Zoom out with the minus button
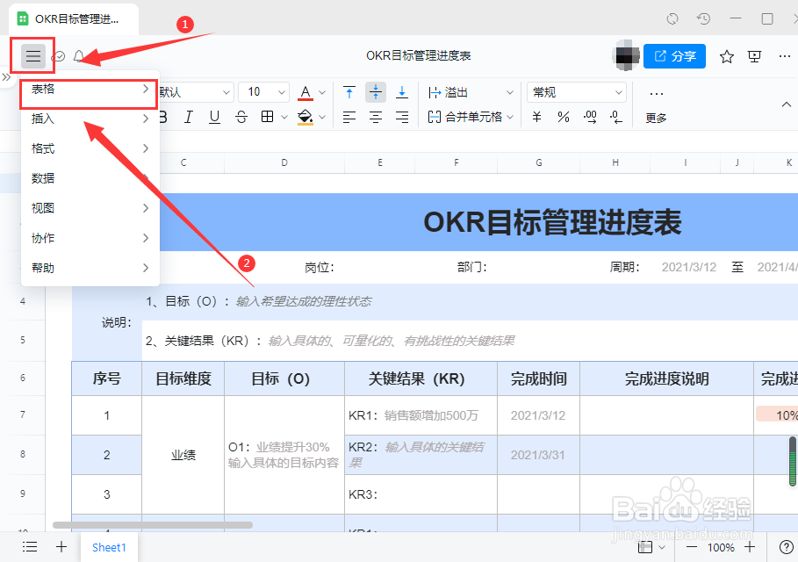The width and height of the screenshot is (798, 562). [x=691, y=548]
